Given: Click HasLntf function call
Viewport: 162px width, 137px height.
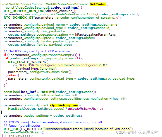Looking at the screenshot, I should click(x=47, y=92).
